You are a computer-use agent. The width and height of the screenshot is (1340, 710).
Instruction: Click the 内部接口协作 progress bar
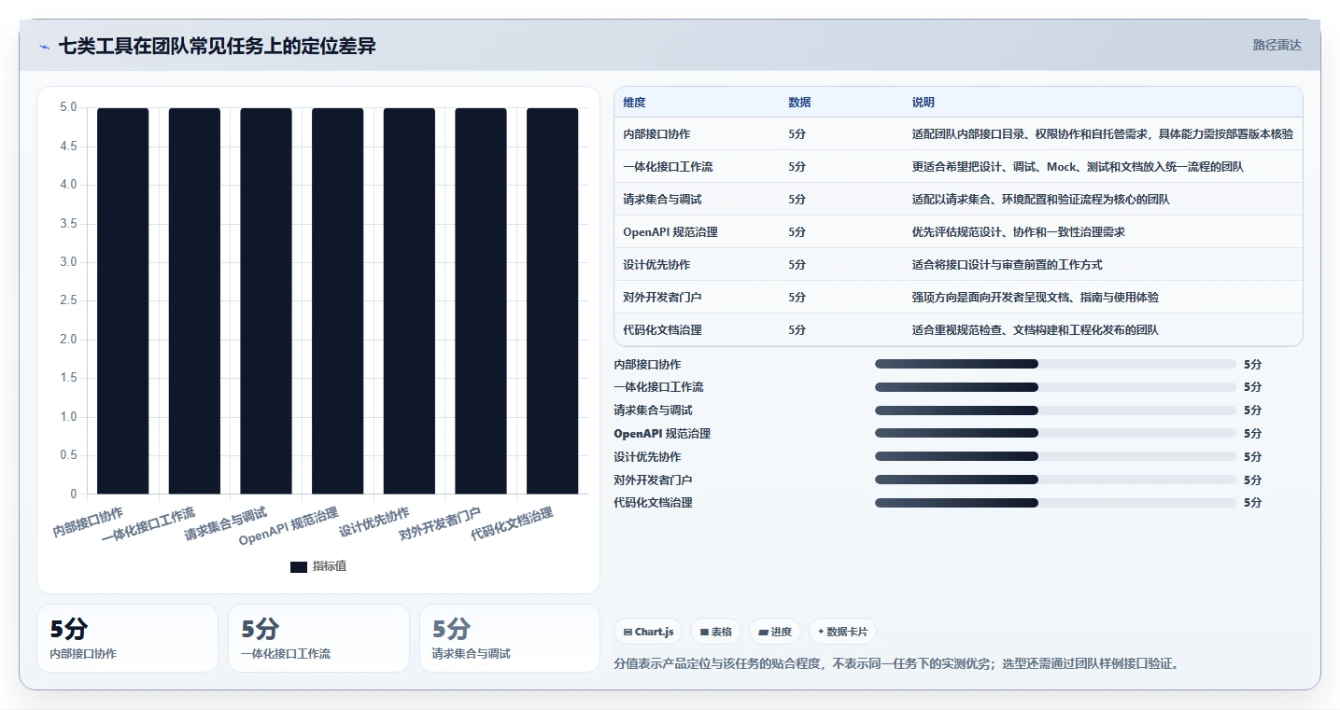[x=1055, y=364]
